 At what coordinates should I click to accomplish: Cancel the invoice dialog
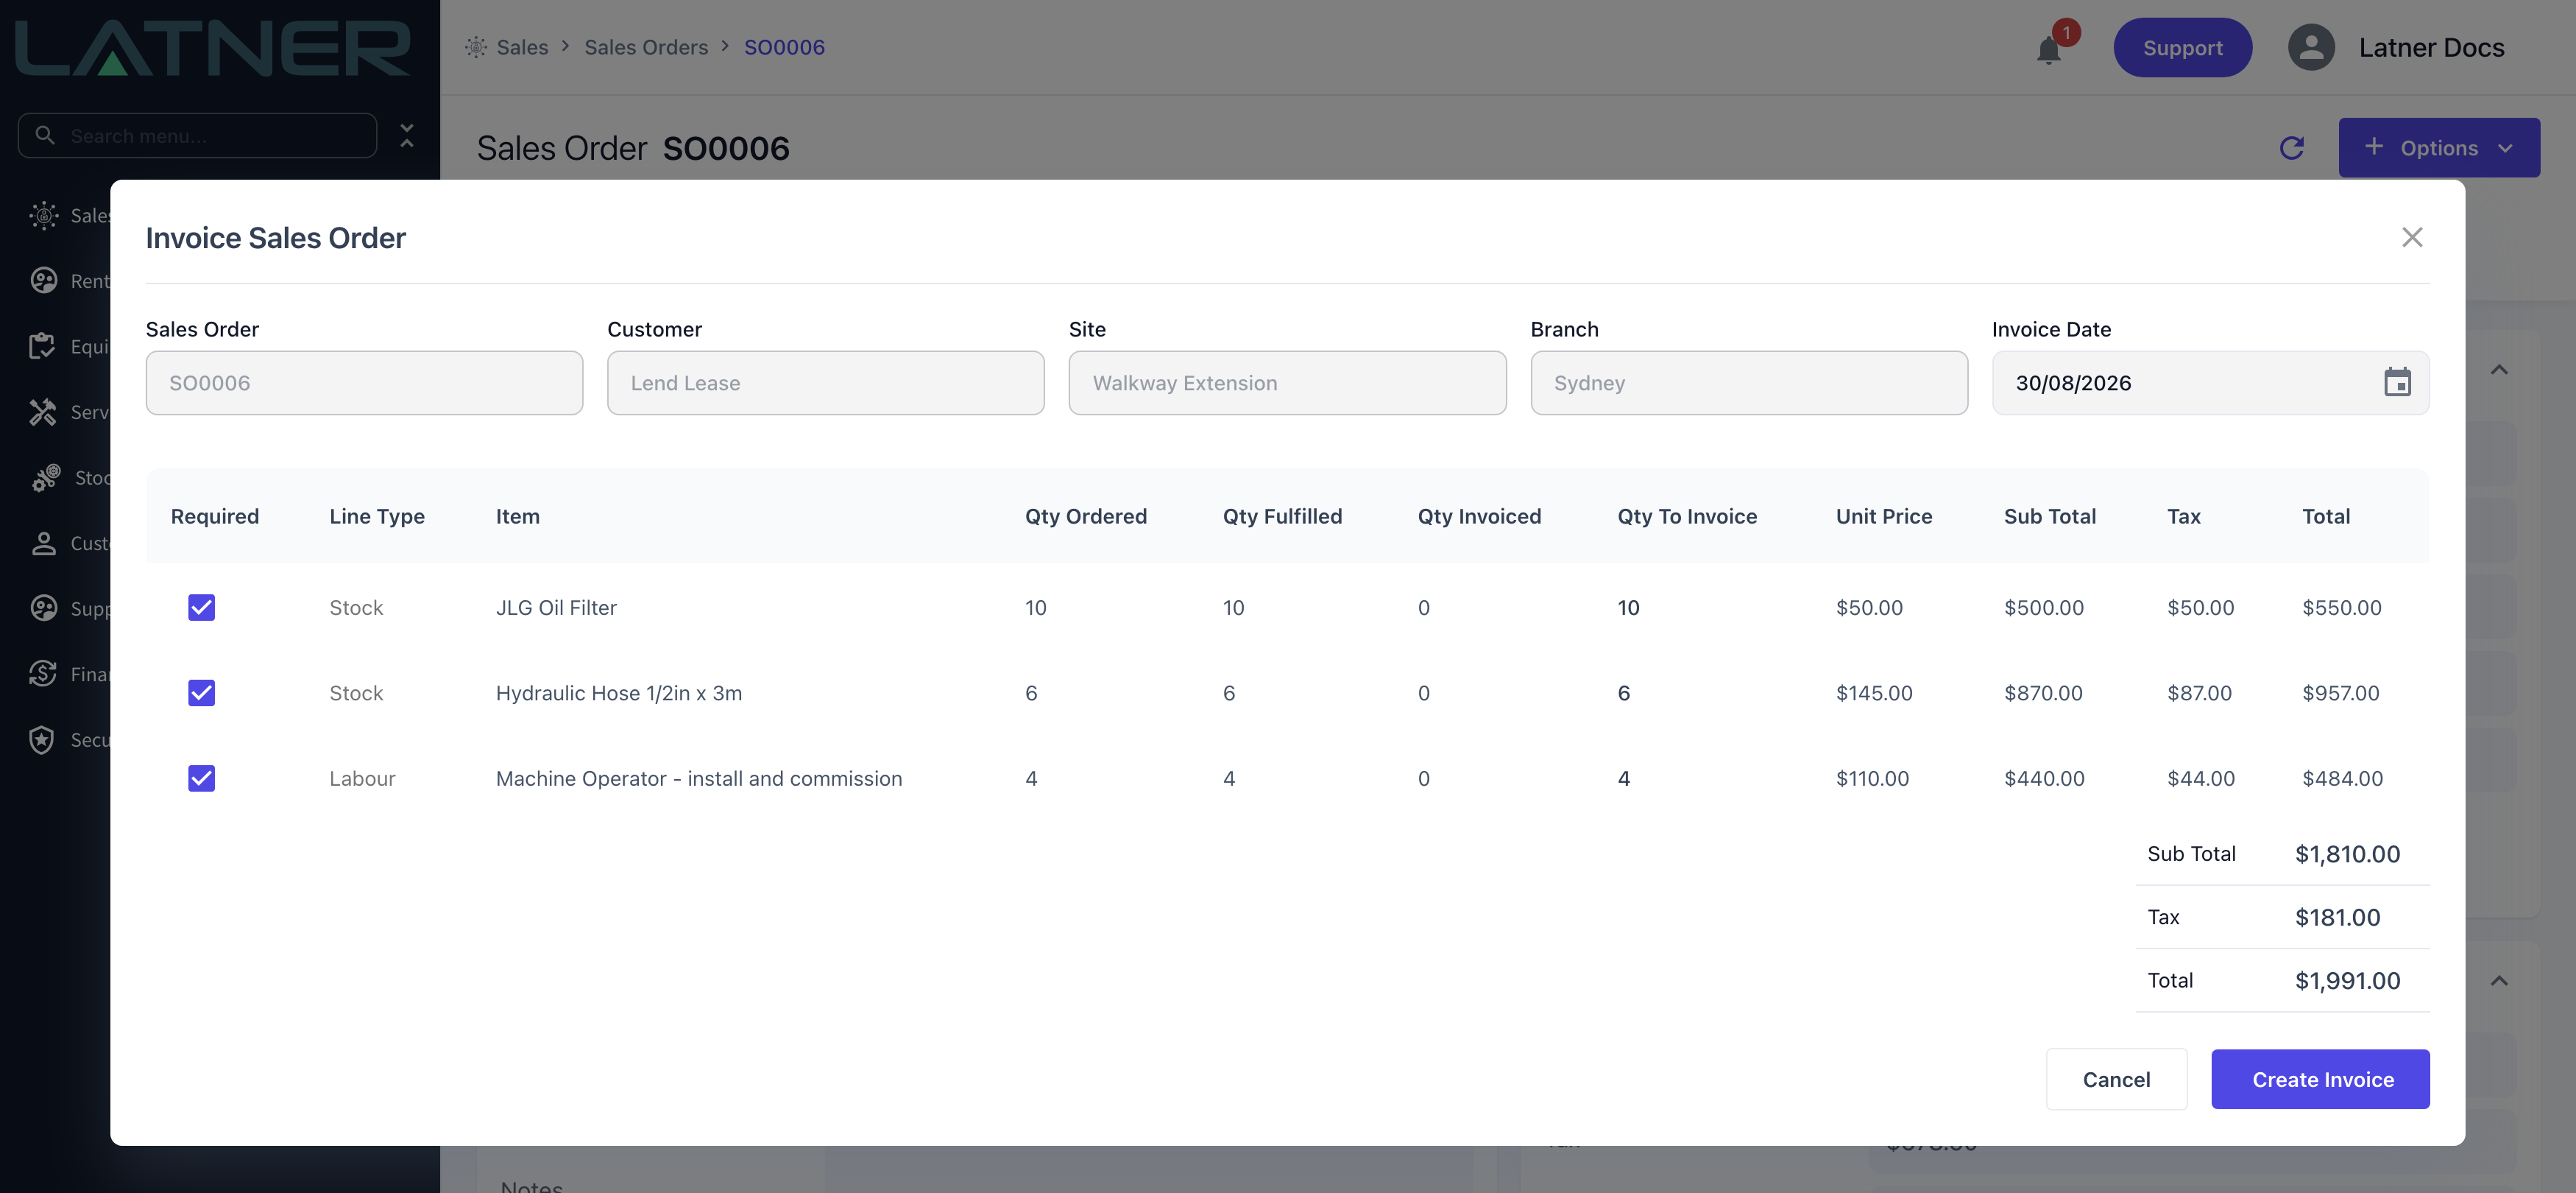[x=2116, y=1079]
